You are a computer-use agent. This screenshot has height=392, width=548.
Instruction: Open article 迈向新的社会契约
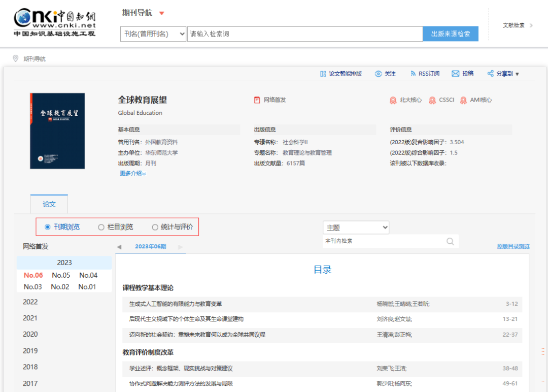197,335
